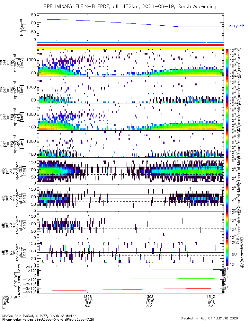Click the green 'E' IGRF legend letter
This screenshot has width=249, height=321.
click(228, 277)
